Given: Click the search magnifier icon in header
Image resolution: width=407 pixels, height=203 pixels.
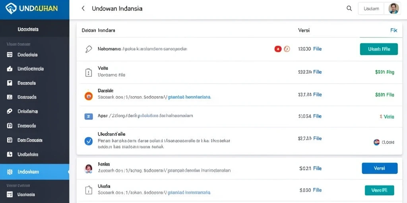Looking at the screenshot, I should pyautogui.click(x=349, y=9).
